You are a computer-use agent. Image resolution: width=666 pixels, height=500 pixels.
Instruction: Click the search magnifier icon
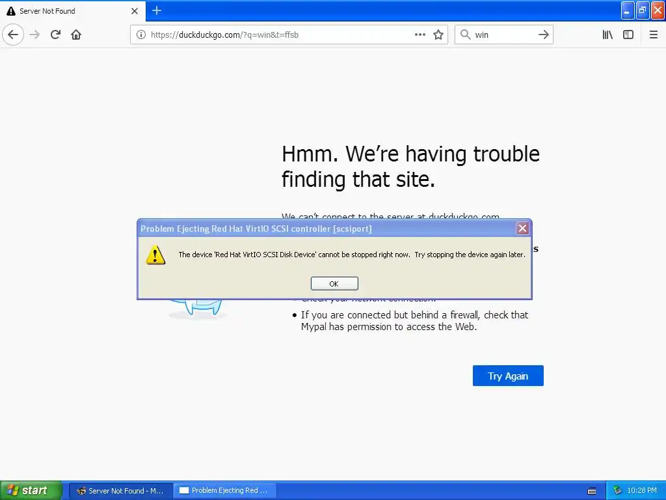[x=466, y=35]
